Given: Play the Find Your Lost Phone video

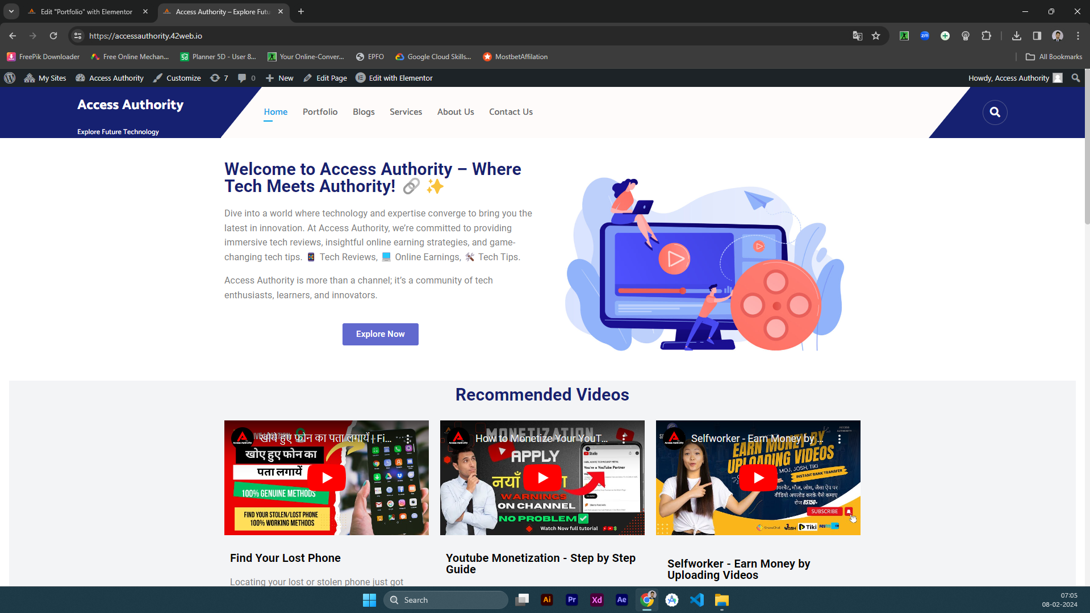Looking at the screenshot, I should point(327,478).
